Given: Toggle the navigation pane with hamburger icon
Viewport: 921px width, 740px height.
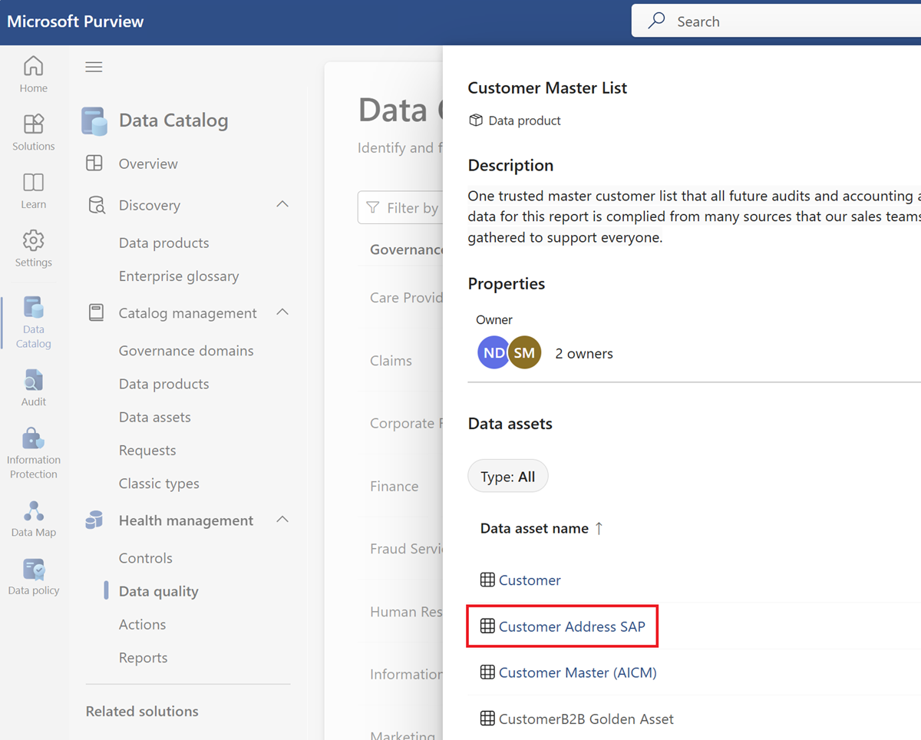Looking at the screenshot, I should pyautogui.click(x=94, y=67).
